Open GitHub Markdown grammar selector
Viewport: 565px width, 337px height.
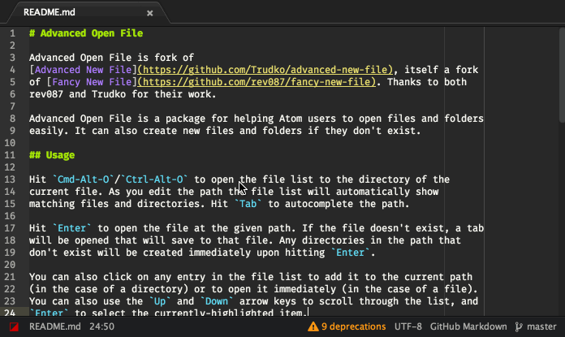click(x=468, y=326)
